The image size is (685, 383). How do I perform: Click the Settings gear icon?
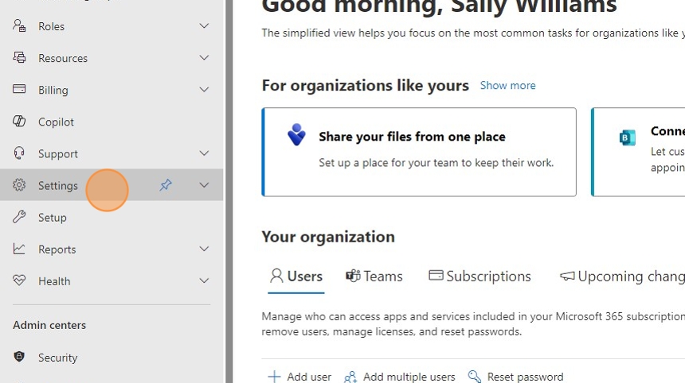[x=19, y=185]
